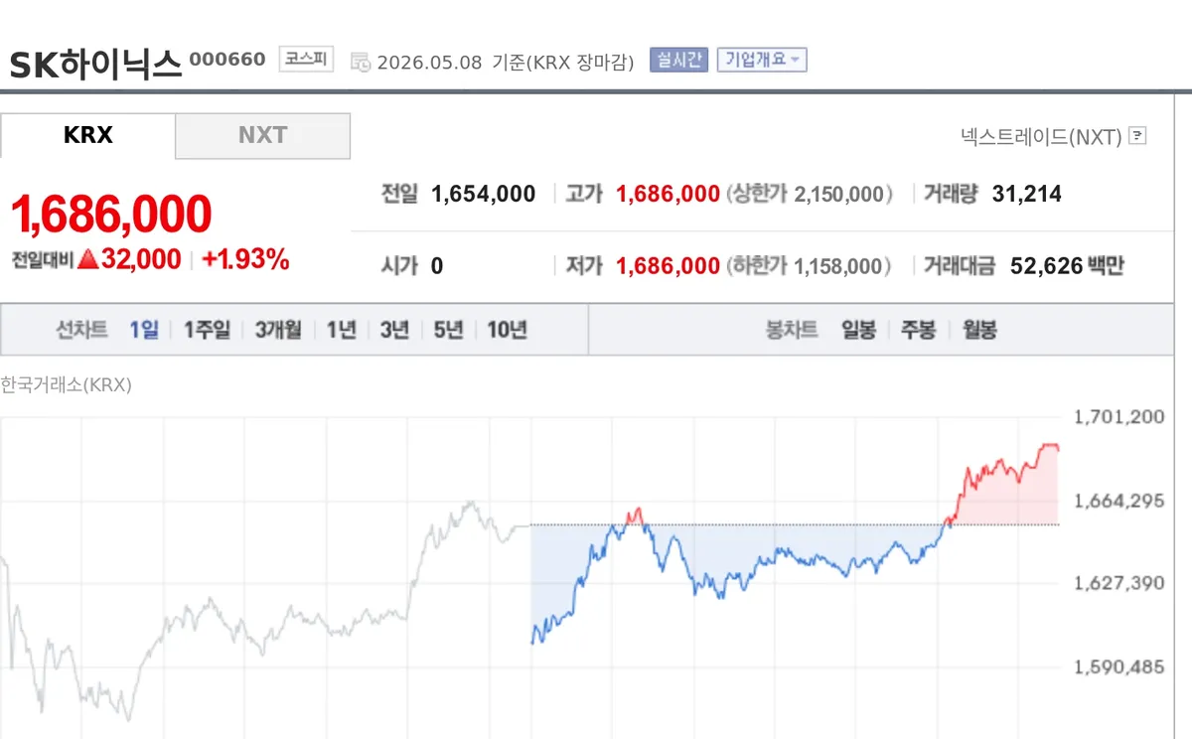The height and width of the screenshot is (739, 1192).
Task: Open the 주봉 weekly candle chart
Action: coord(919,330)
